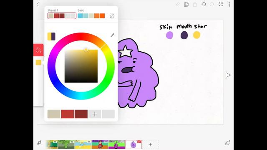The width and height of the screenshot is (267, 150).
Task: Open the audio music note icon
Action: click(39, 143)
